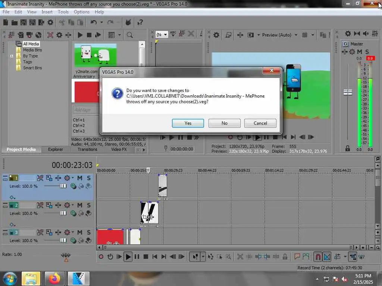Open the Edit Tool selector dropdown arrow

pyautogui.click(x=203, y=257)
